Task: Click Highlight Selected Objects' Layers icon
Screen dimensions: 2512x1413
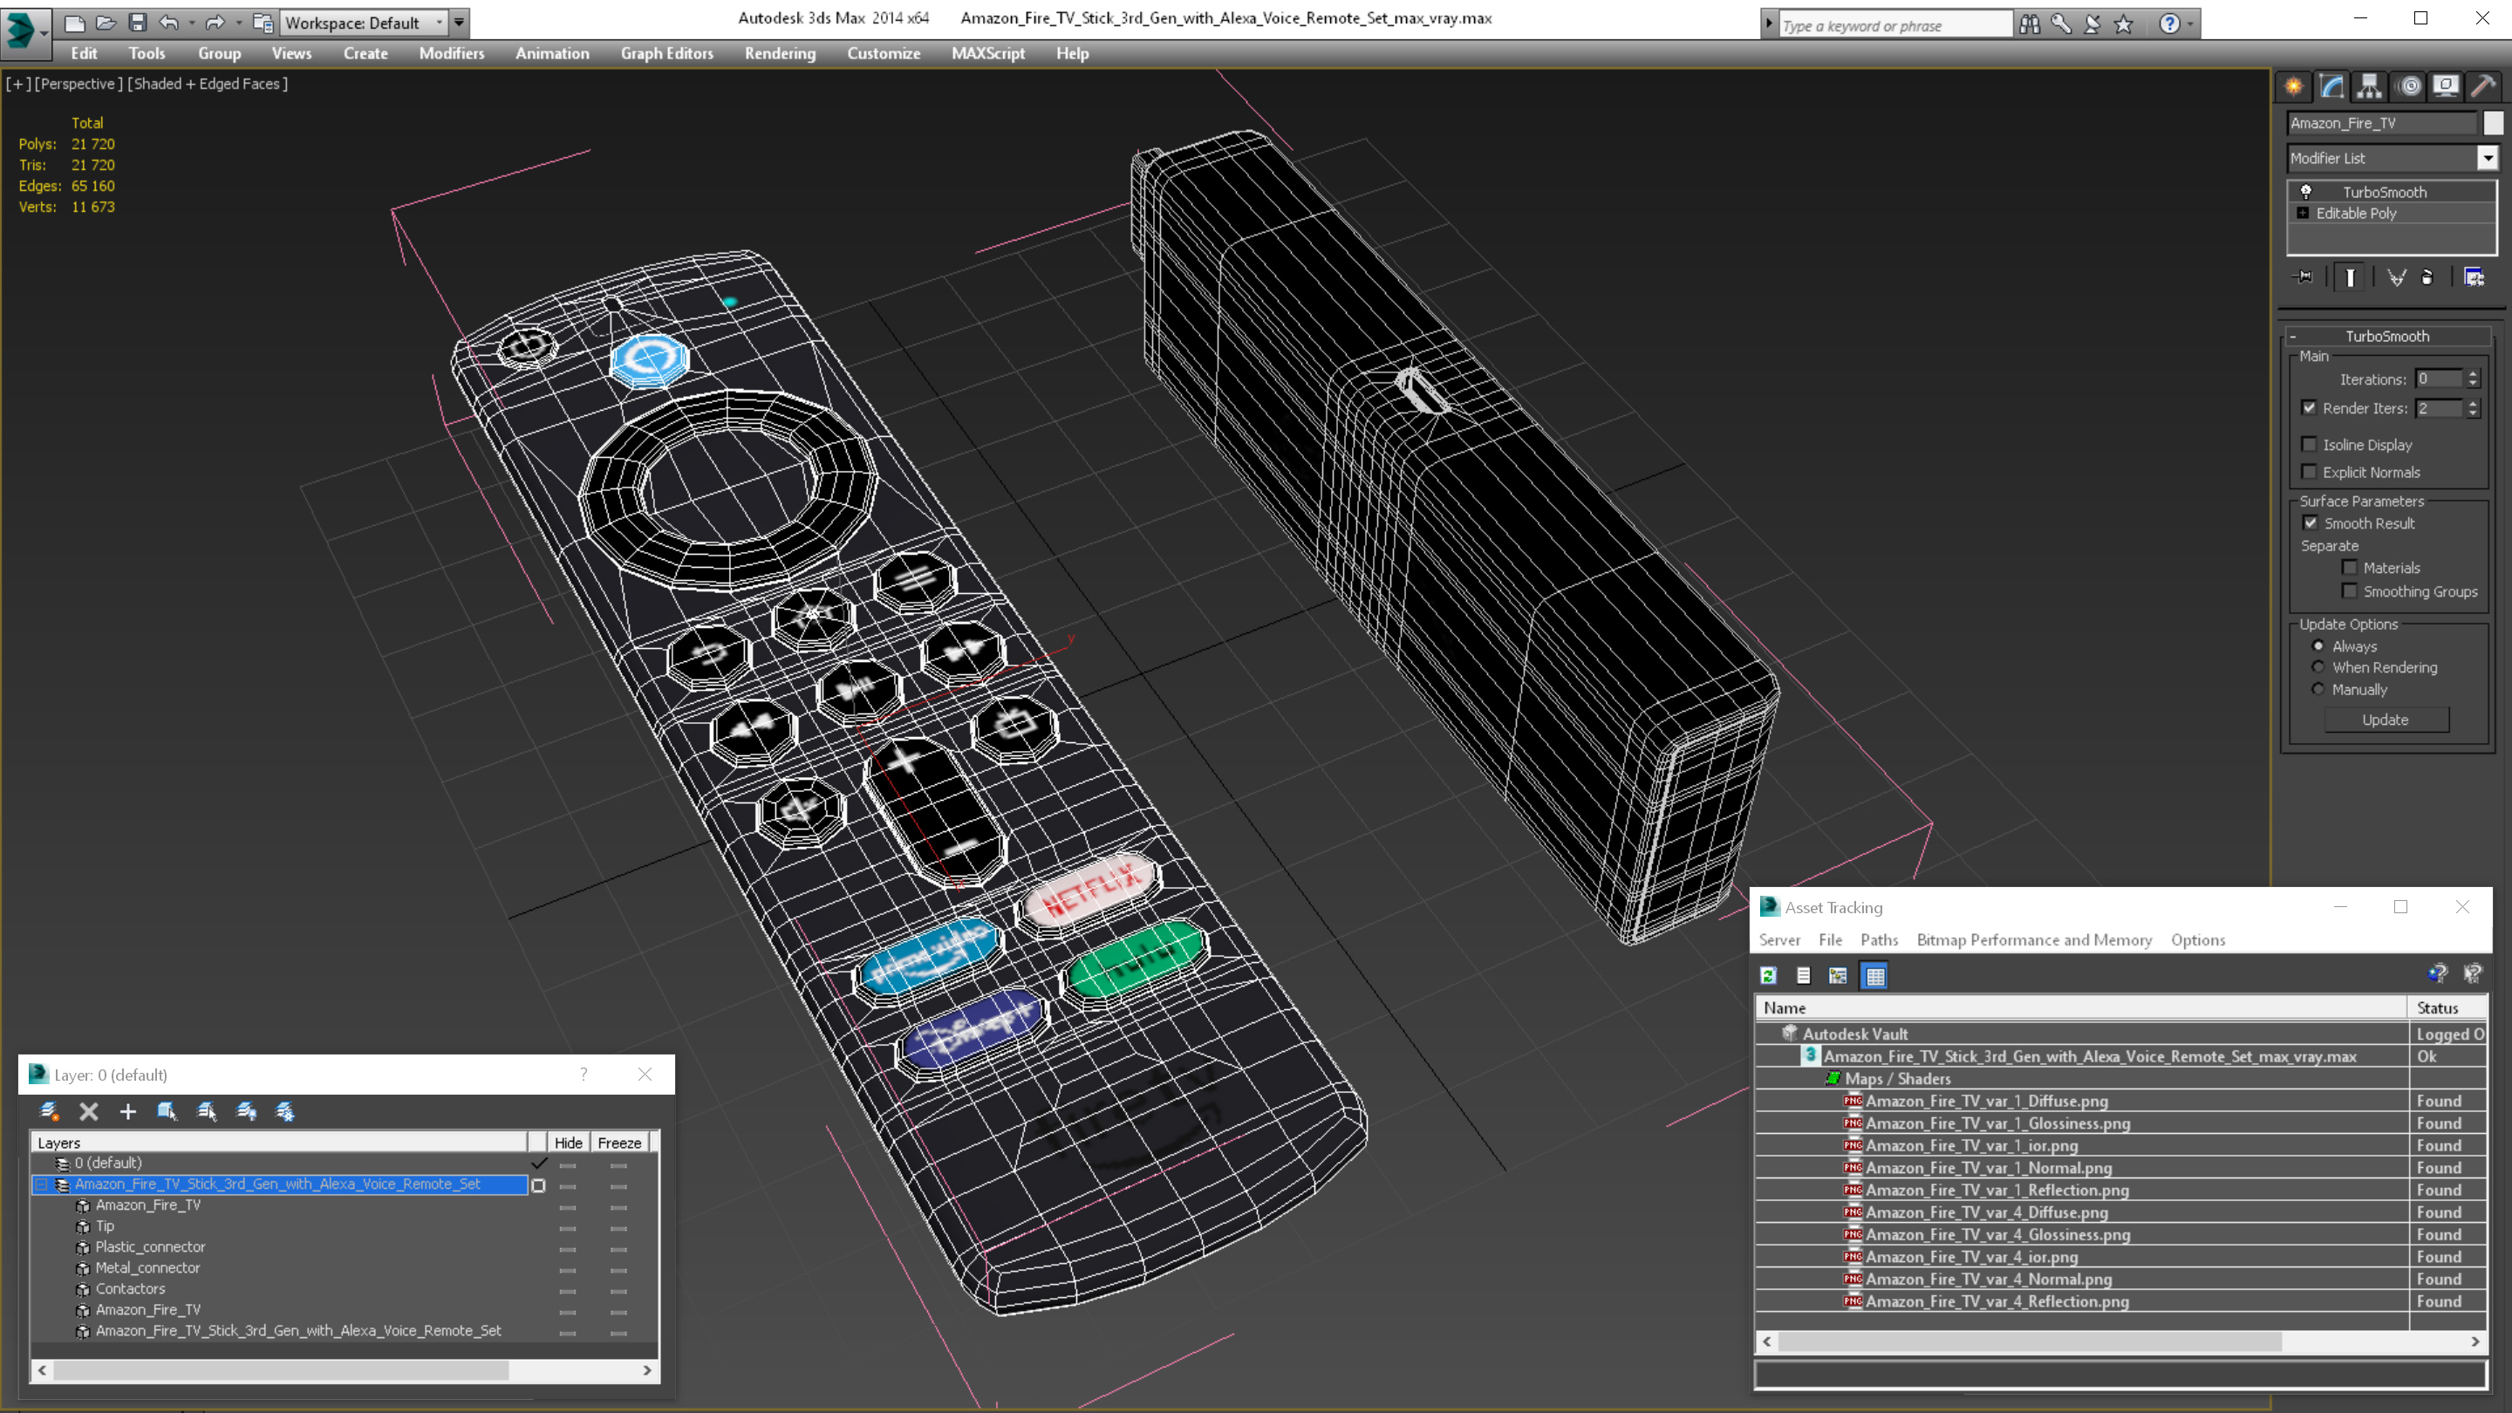Action: [207, 1112]
